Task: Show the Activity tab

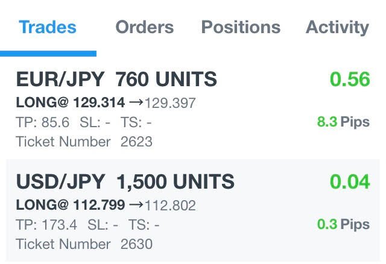Action: [x=337, y=27]
